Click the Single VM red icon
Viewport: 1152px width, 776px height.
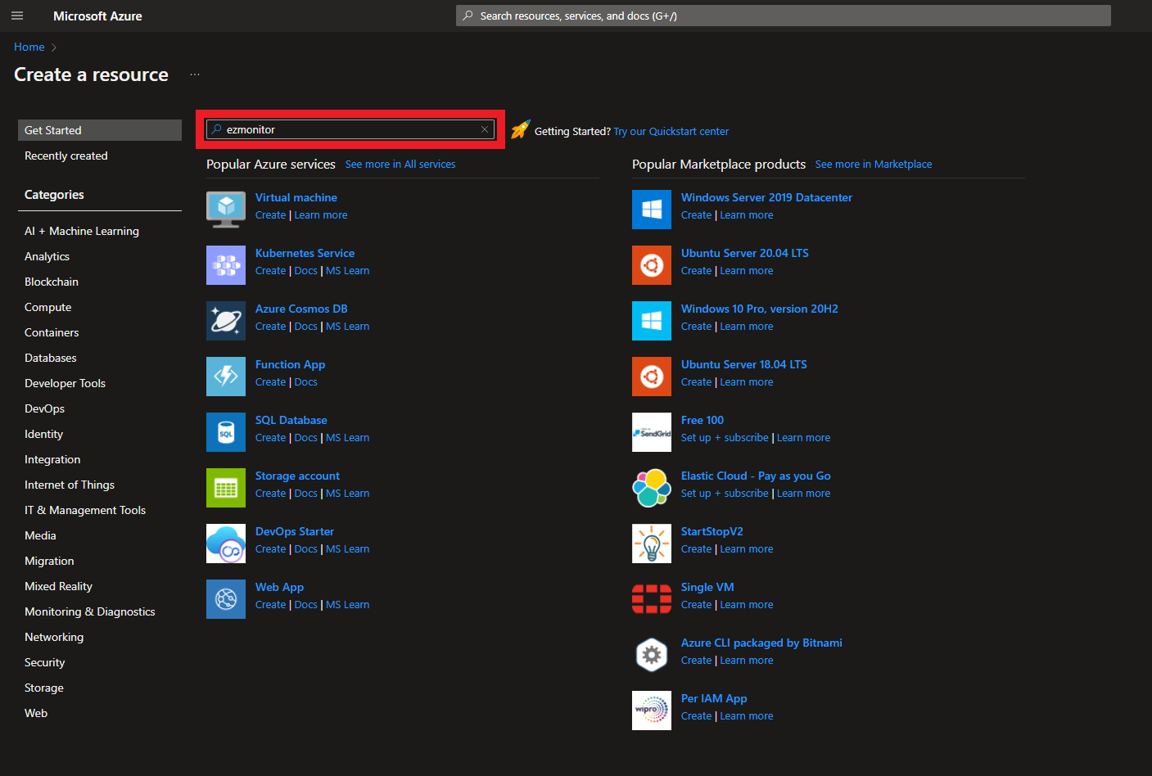click(652, 599)
